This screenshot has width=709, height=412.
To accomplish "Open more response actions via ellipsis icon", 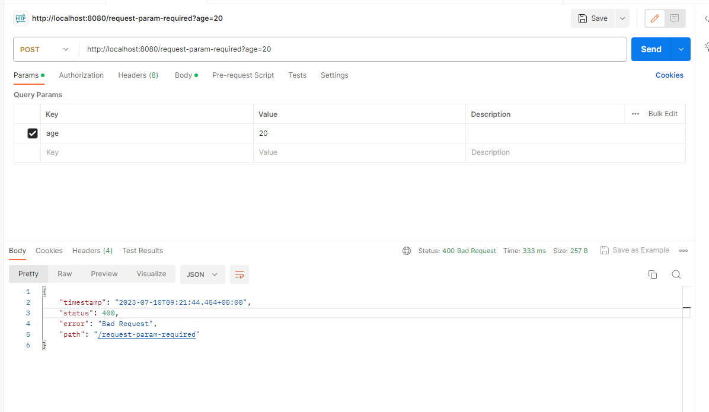I will point(683,250).
